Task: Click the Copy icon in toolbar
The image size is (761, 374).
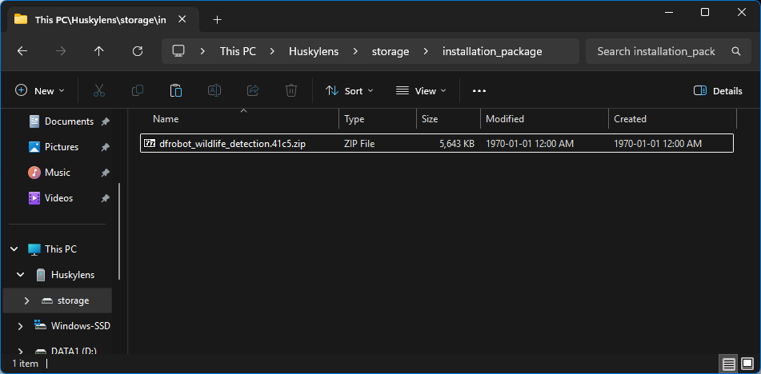Action: tap(138, 91)
